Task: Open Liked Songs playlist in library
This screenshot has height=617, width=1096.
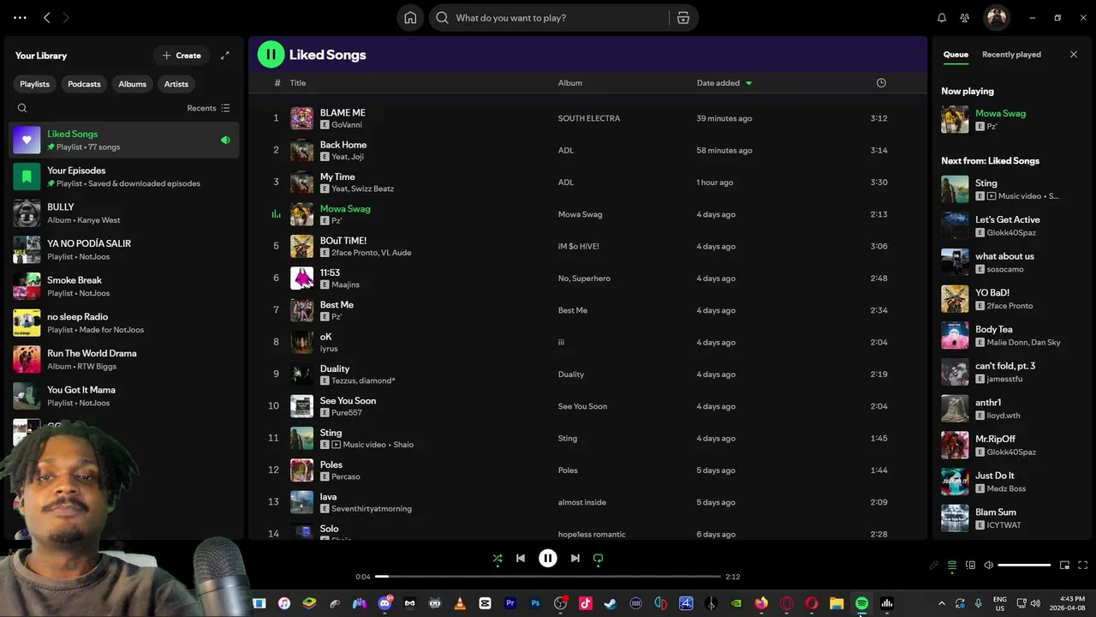Action: click(x=124, y=140)
